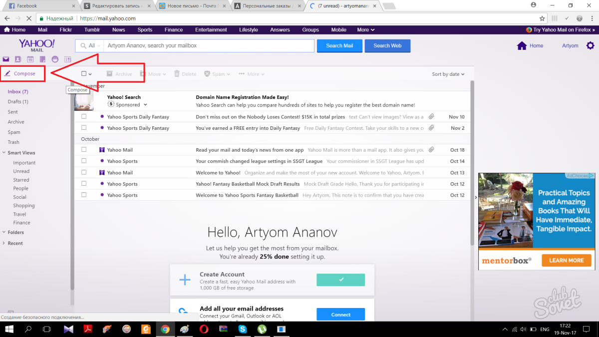Open the Unread smart view

pyautogui.click(x=21, y=171)
